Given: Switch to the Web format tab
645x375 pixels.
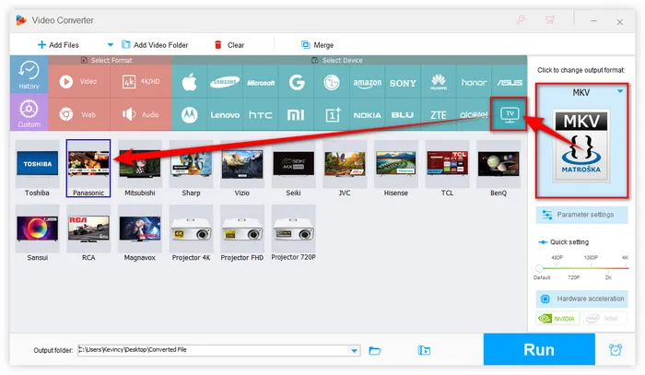Looking at the screenshot, I should point(79,115).
